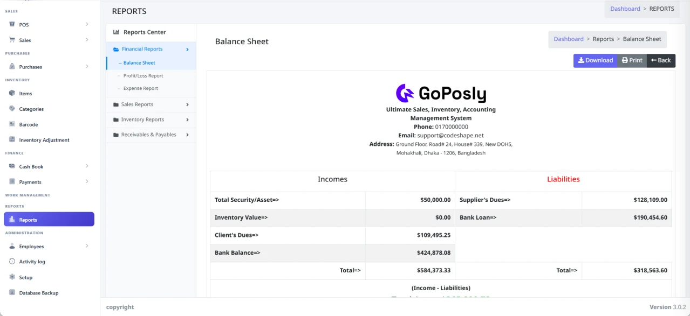Viewport: 690px width, 316px height.
Task: Expand the Payments submenu chevron
Action: coord(87,182)
